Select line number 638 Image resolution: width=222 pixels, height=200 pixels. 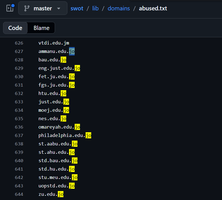pos(19,144)
